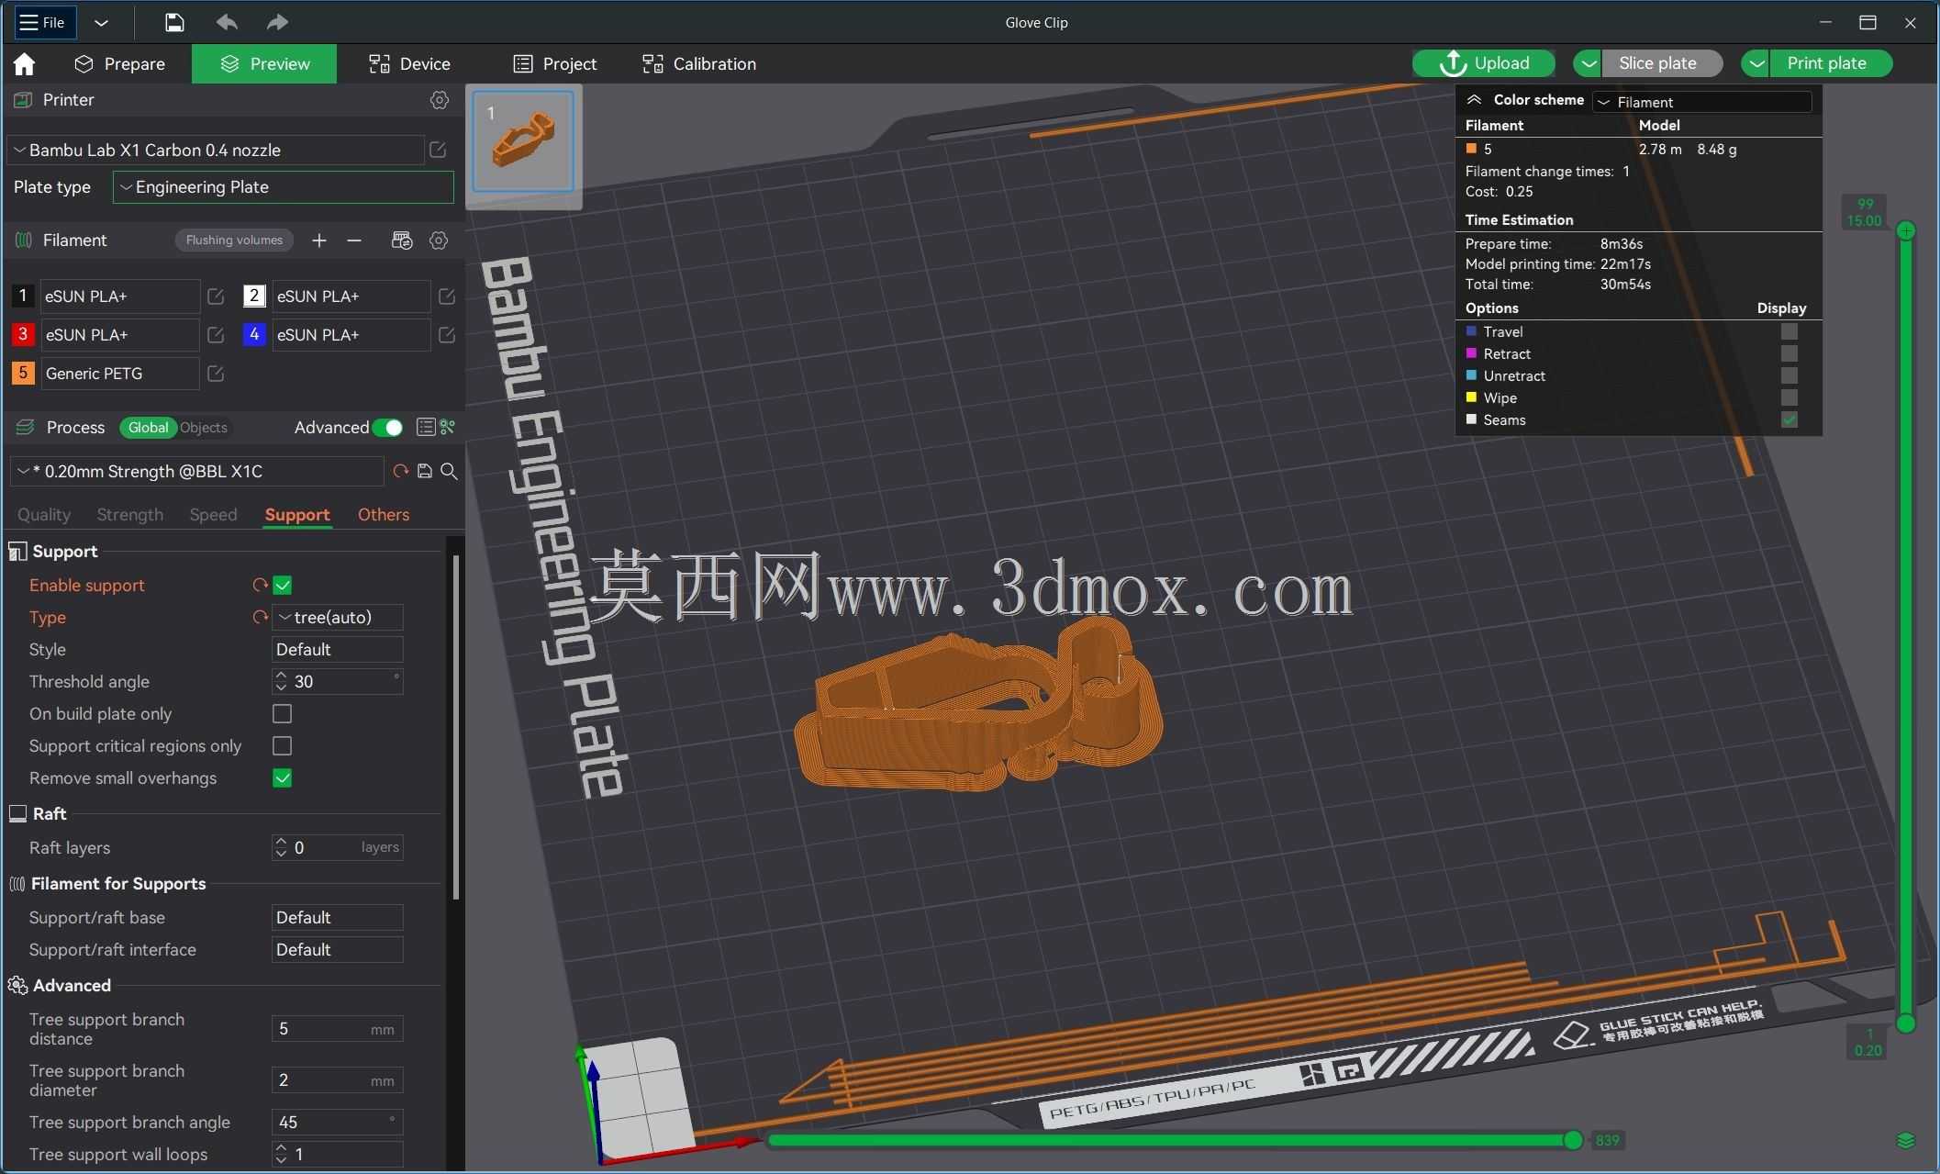Open Flushing volumes

click(x=234, y=240)
